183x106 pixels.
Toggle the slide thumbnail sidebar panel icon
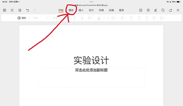pyautogui.click(x=5, y=10)
